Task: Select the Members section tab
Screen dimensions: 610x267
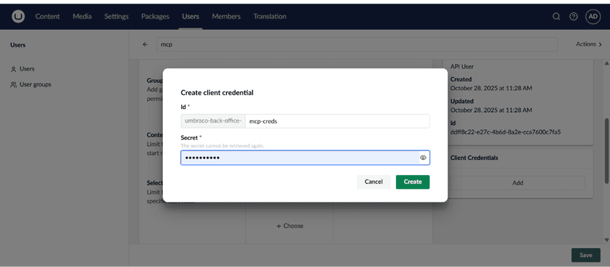Action: [226, 16]
